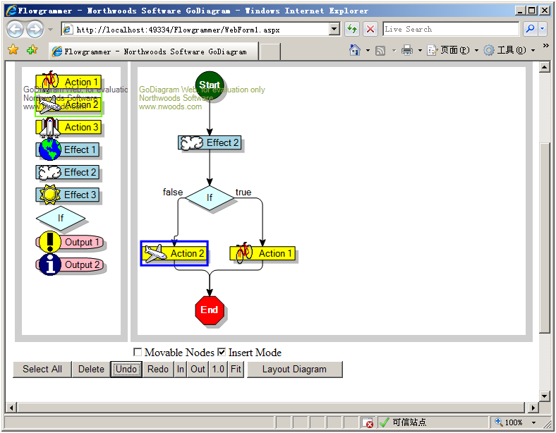The width and height of the screenshot is (556, 433).
Task: Click the green Start node in diagram
Action: point(210,85)
